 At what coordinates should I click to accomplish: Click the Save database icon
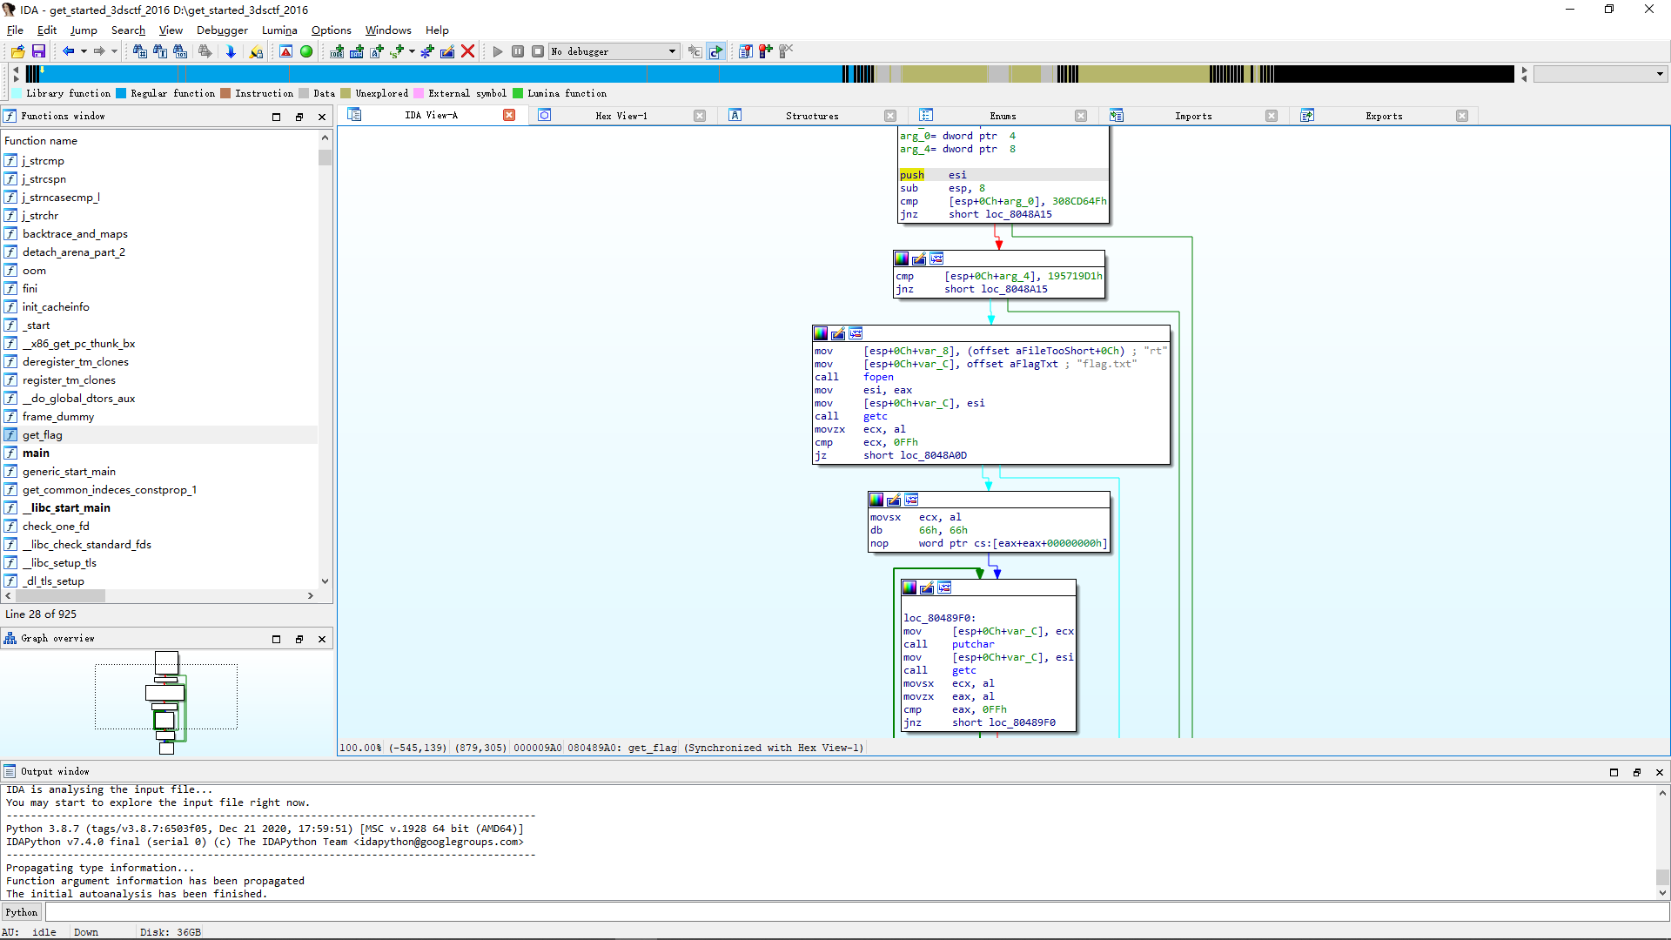click(38, 51)
